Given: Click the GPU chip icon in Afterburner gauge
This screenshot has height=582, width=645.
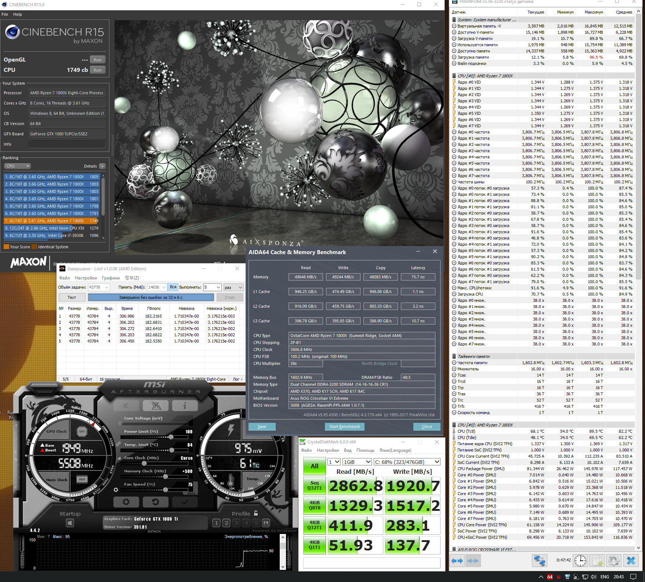Looking at the screenshot, I should click(82, 432).
